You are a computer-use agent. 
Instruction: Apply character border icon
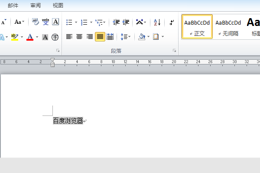[x=55, y=22]
